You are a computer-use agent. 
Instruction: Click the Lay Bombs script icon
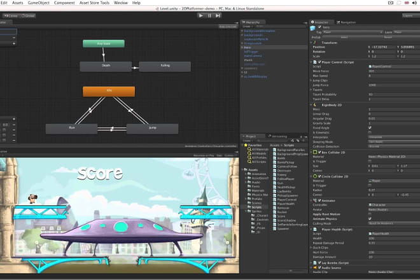coord(315,263)
